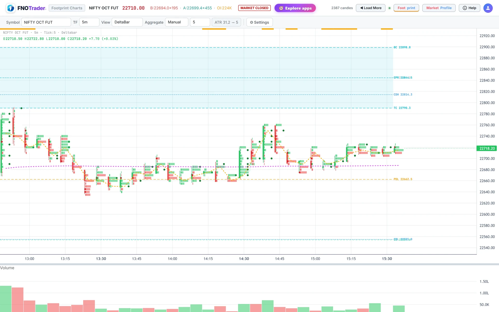
Task: Open the Aggregate Manual dropdown
Action: pyautogui.click(x=176, y=22)
